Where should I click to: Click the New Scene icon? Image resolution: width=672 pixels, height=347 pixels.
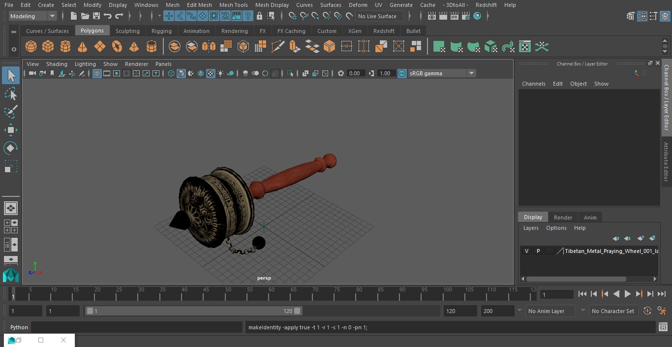coord(73,16)
